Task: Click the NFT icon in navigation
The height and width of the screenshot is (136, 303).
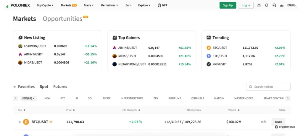Action: pos(159,5)
